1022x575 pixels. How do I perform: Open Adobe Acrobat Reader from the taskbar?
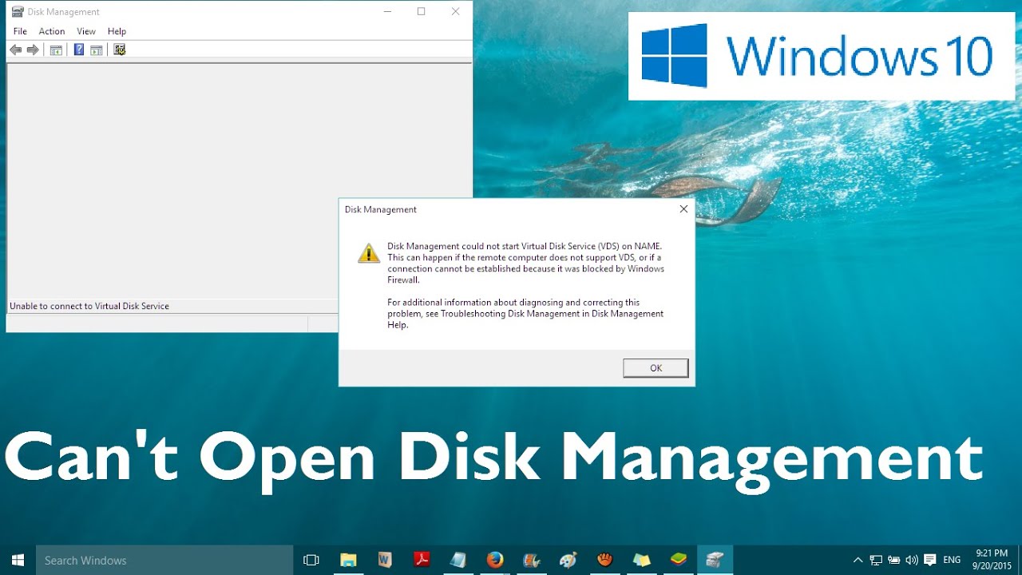click(x=422, y=560)
